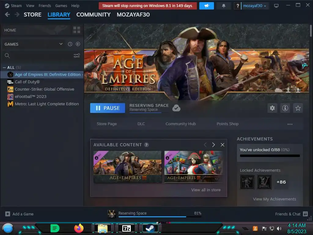Viewport: 313px width, 235px height.
Task: Open game settings gear icon
Action: click(272, 108)
